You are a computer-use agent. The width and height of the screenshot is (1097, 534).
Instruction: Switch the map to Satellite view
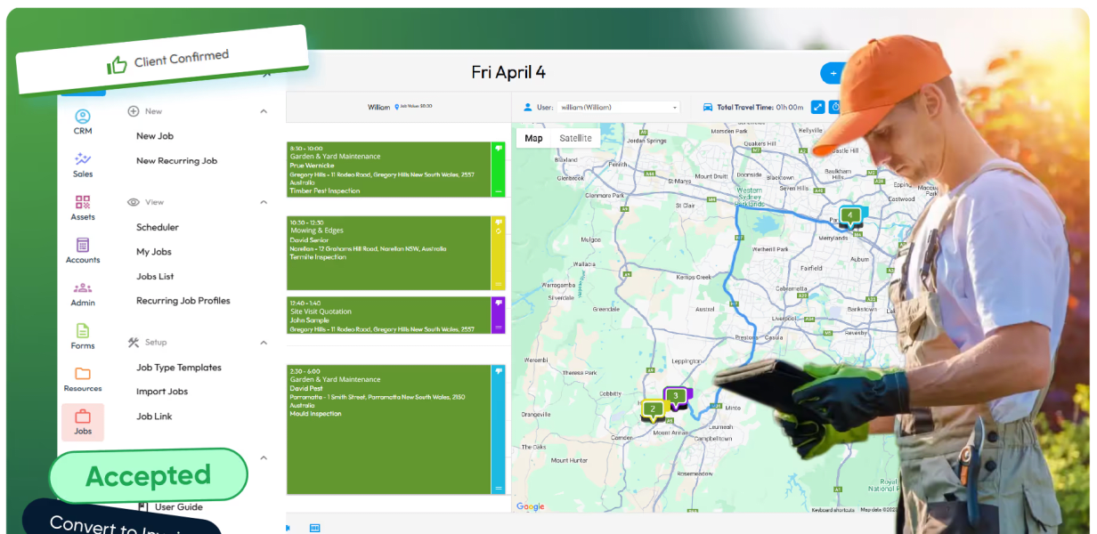(575, 138)
